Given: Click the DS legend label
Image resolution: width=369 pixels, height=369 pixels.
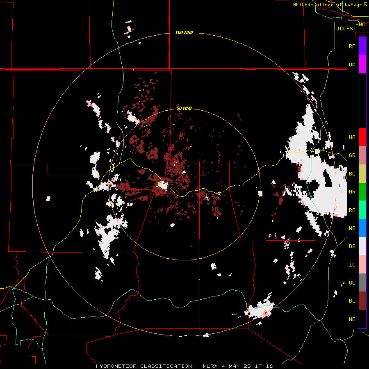Looking at the screenshot, I should click(352, 246).
